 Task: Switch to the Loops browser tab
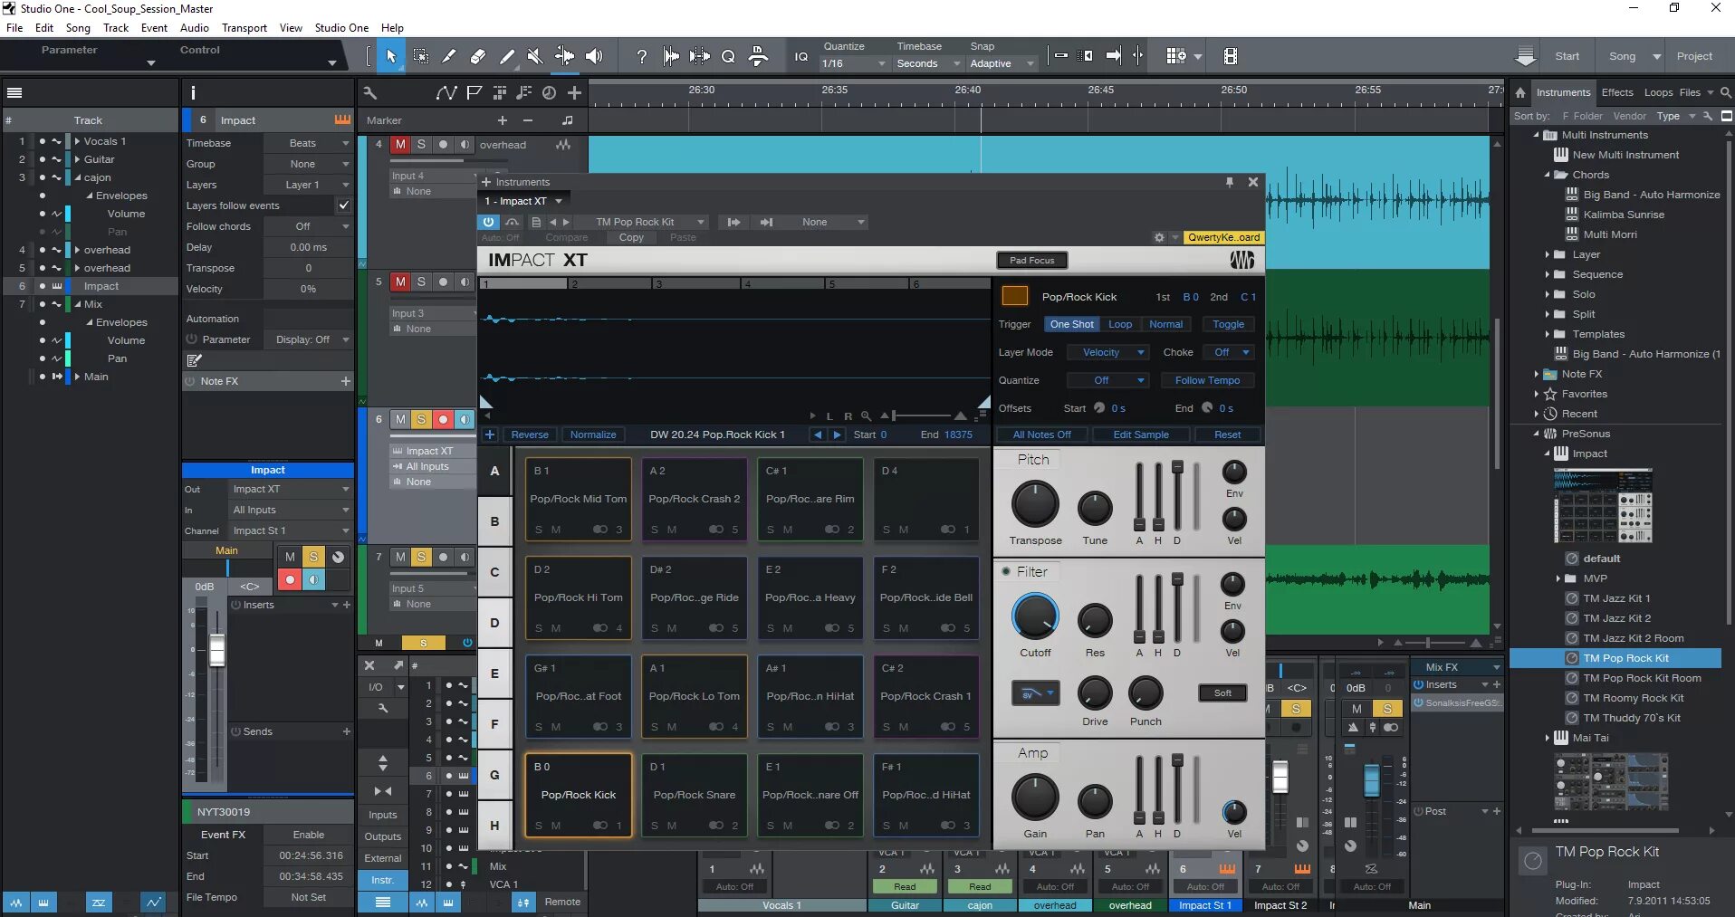click(1658, 92)
